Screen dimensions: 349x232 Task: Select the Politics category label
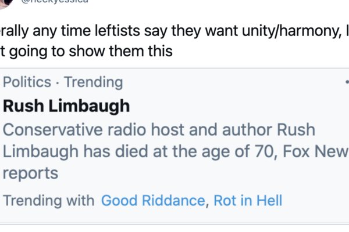click(x=27, y=82)
